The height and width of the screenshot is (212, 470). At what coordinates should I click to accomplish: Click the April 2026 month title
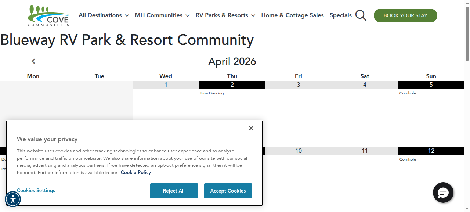point(232,61)
